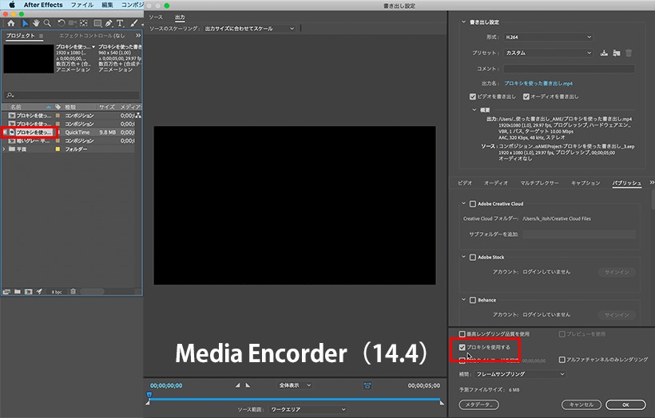Switch to the マルチプレクサー tab

(x=539, y=183)
